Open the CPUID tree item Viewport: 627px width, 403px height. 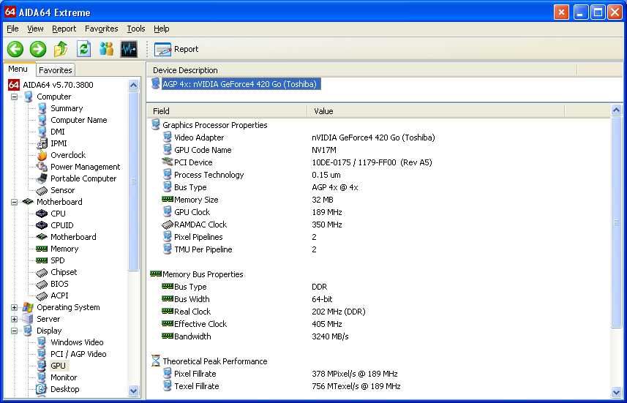[62, 225]
